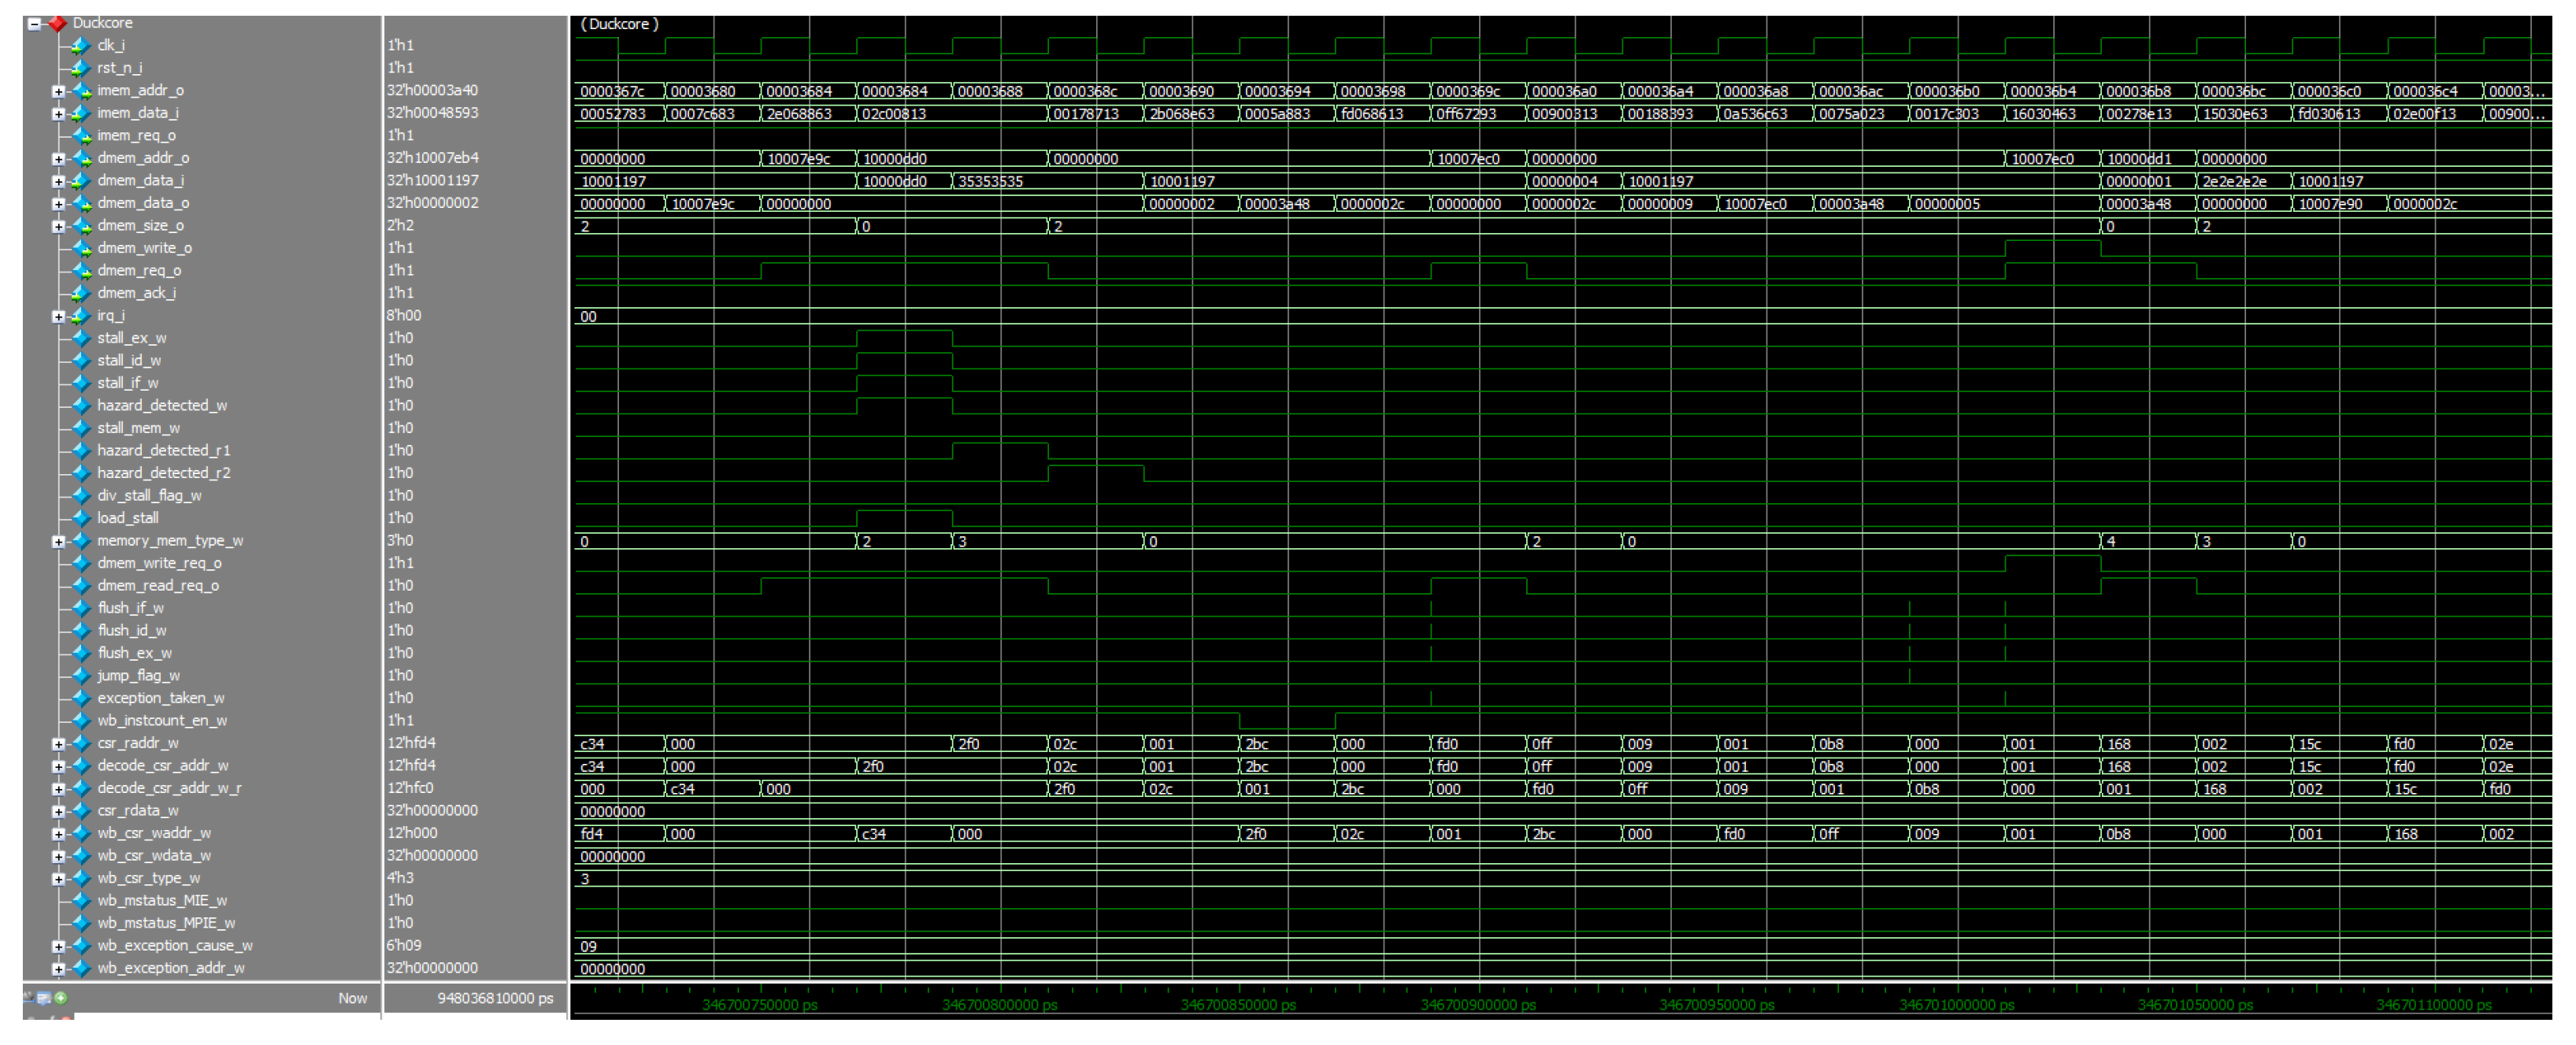This screenshot has height=1045, width=2576.
Task: Expand the decode_csr_addr_w_r bus
Action: click(x=58, y=789)
